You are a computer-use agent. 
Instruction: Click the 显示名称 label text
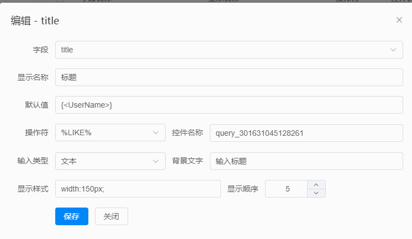coord(33,77)
